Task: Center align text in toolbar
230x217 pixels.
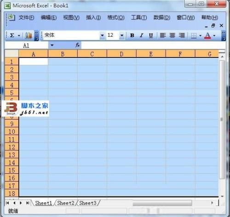Action: click(172, 35)
